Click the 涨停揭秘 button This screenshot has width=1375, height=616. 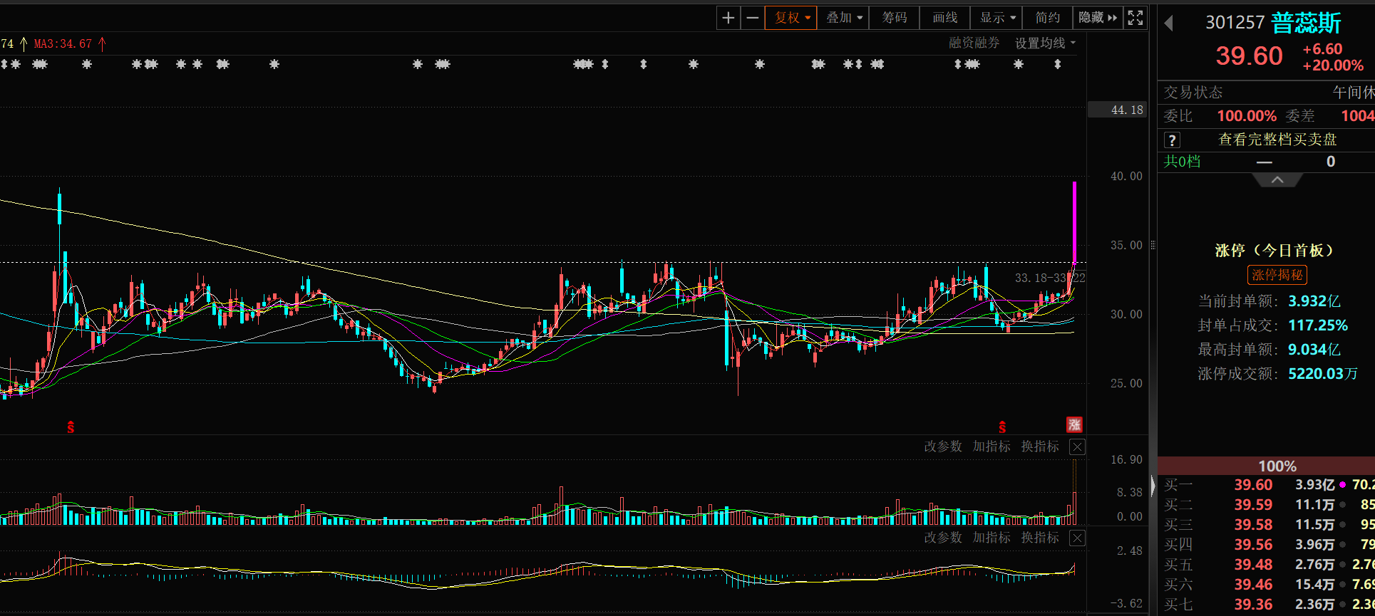coord(1277,275)
